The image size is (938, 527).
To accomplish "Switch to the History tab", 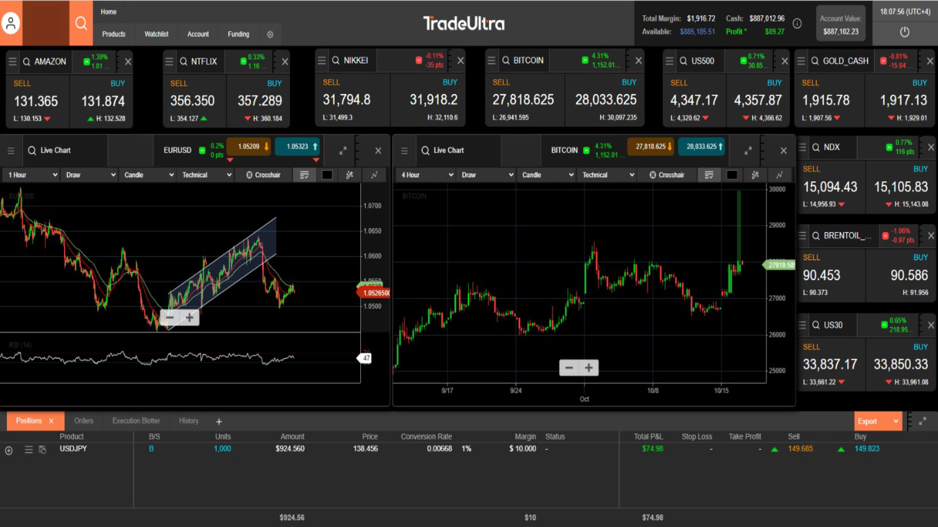I will point(189,421).
